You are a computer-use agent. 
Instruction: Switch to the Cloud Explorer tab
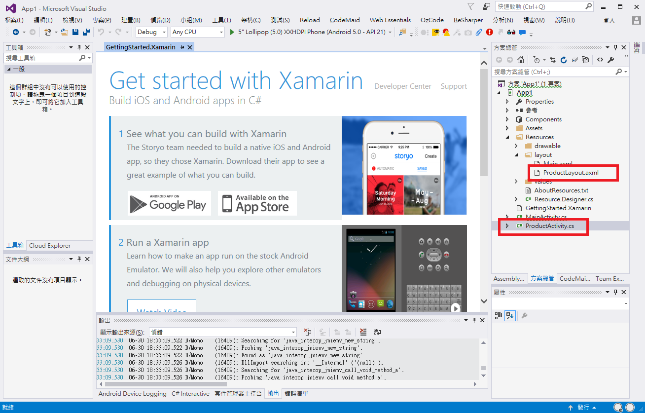pyautogui.click(x=50, y=245)
